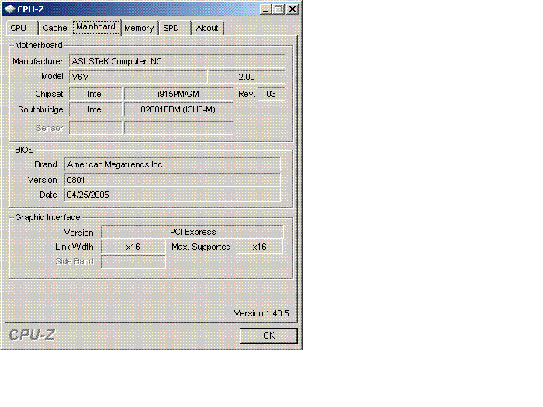The height and width of the screenshot is (407, 543).
Task: Click the BIOS Brand label
Action: click(x=46, y=164)
